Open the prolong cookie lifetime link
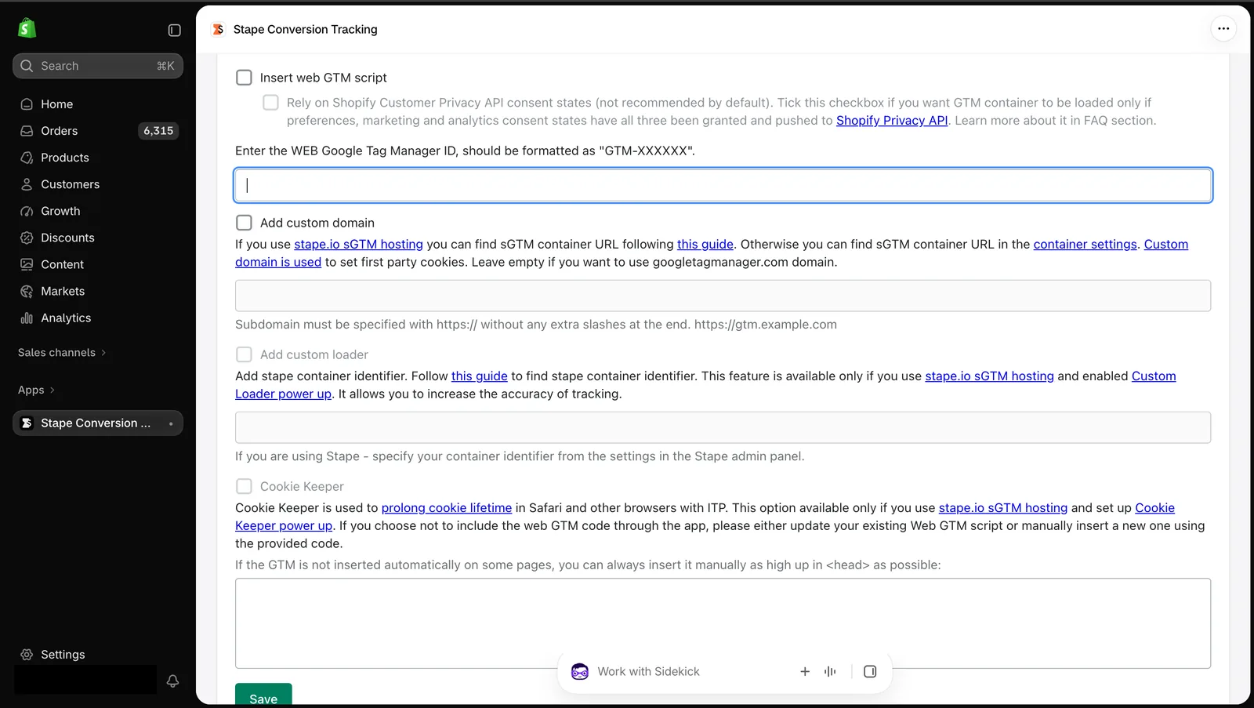The height and width of the screenshot is (708, 1254). click(x=447, y=508)
